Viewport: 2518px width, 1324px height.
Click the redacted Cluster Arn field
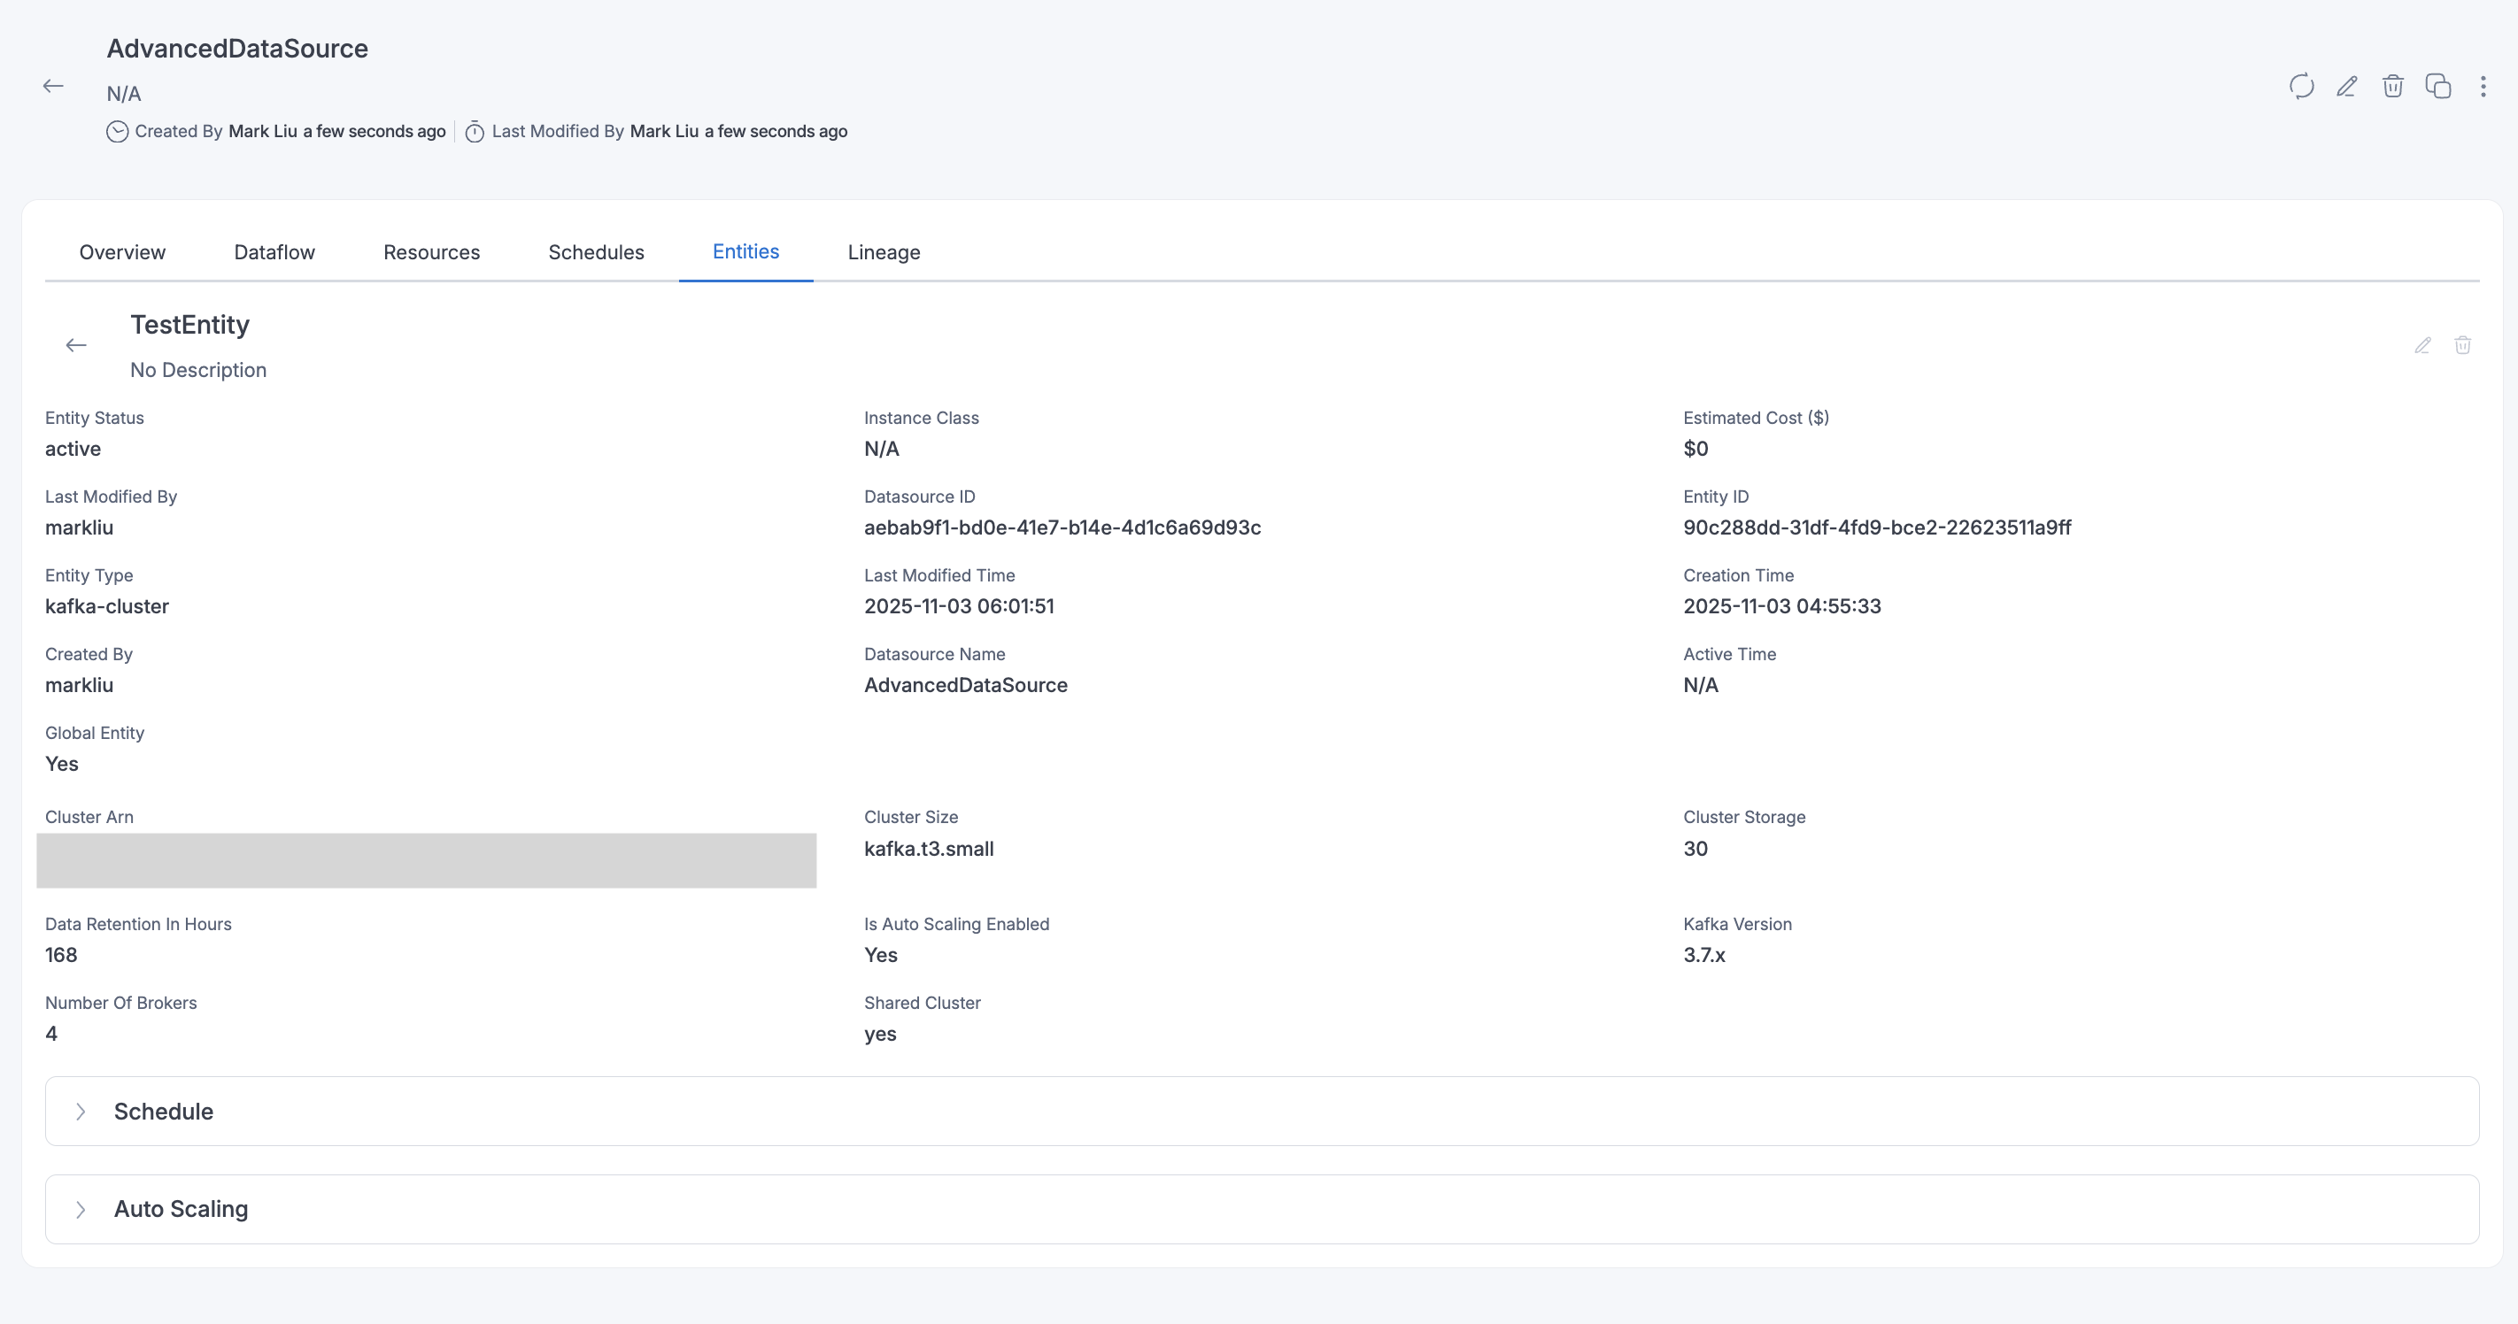[x=426, y=861]
